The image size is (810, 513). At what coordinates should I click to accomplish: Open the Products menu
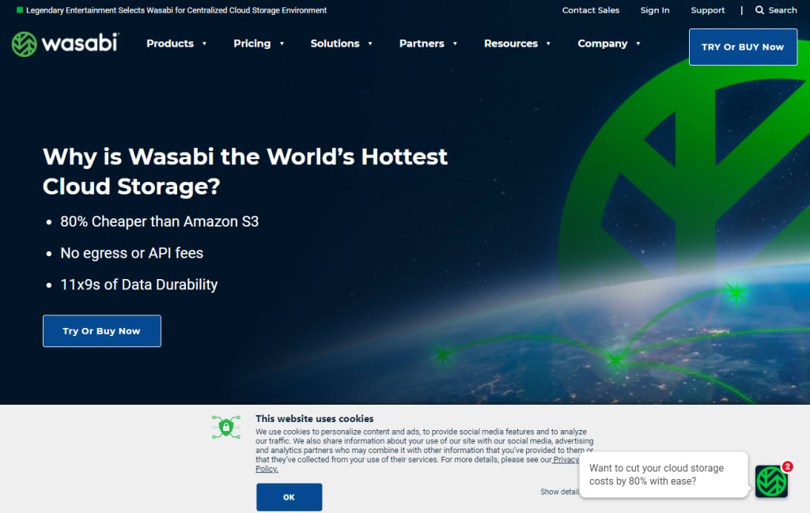(170, 43)
